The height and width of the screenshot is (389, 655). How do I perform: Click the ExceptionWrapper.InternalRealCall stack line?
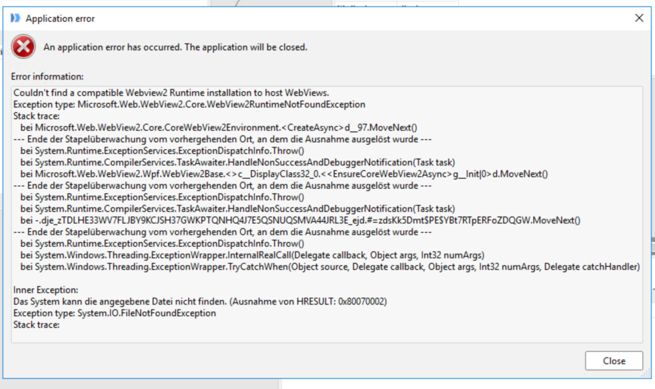click(x=253, y=255)
